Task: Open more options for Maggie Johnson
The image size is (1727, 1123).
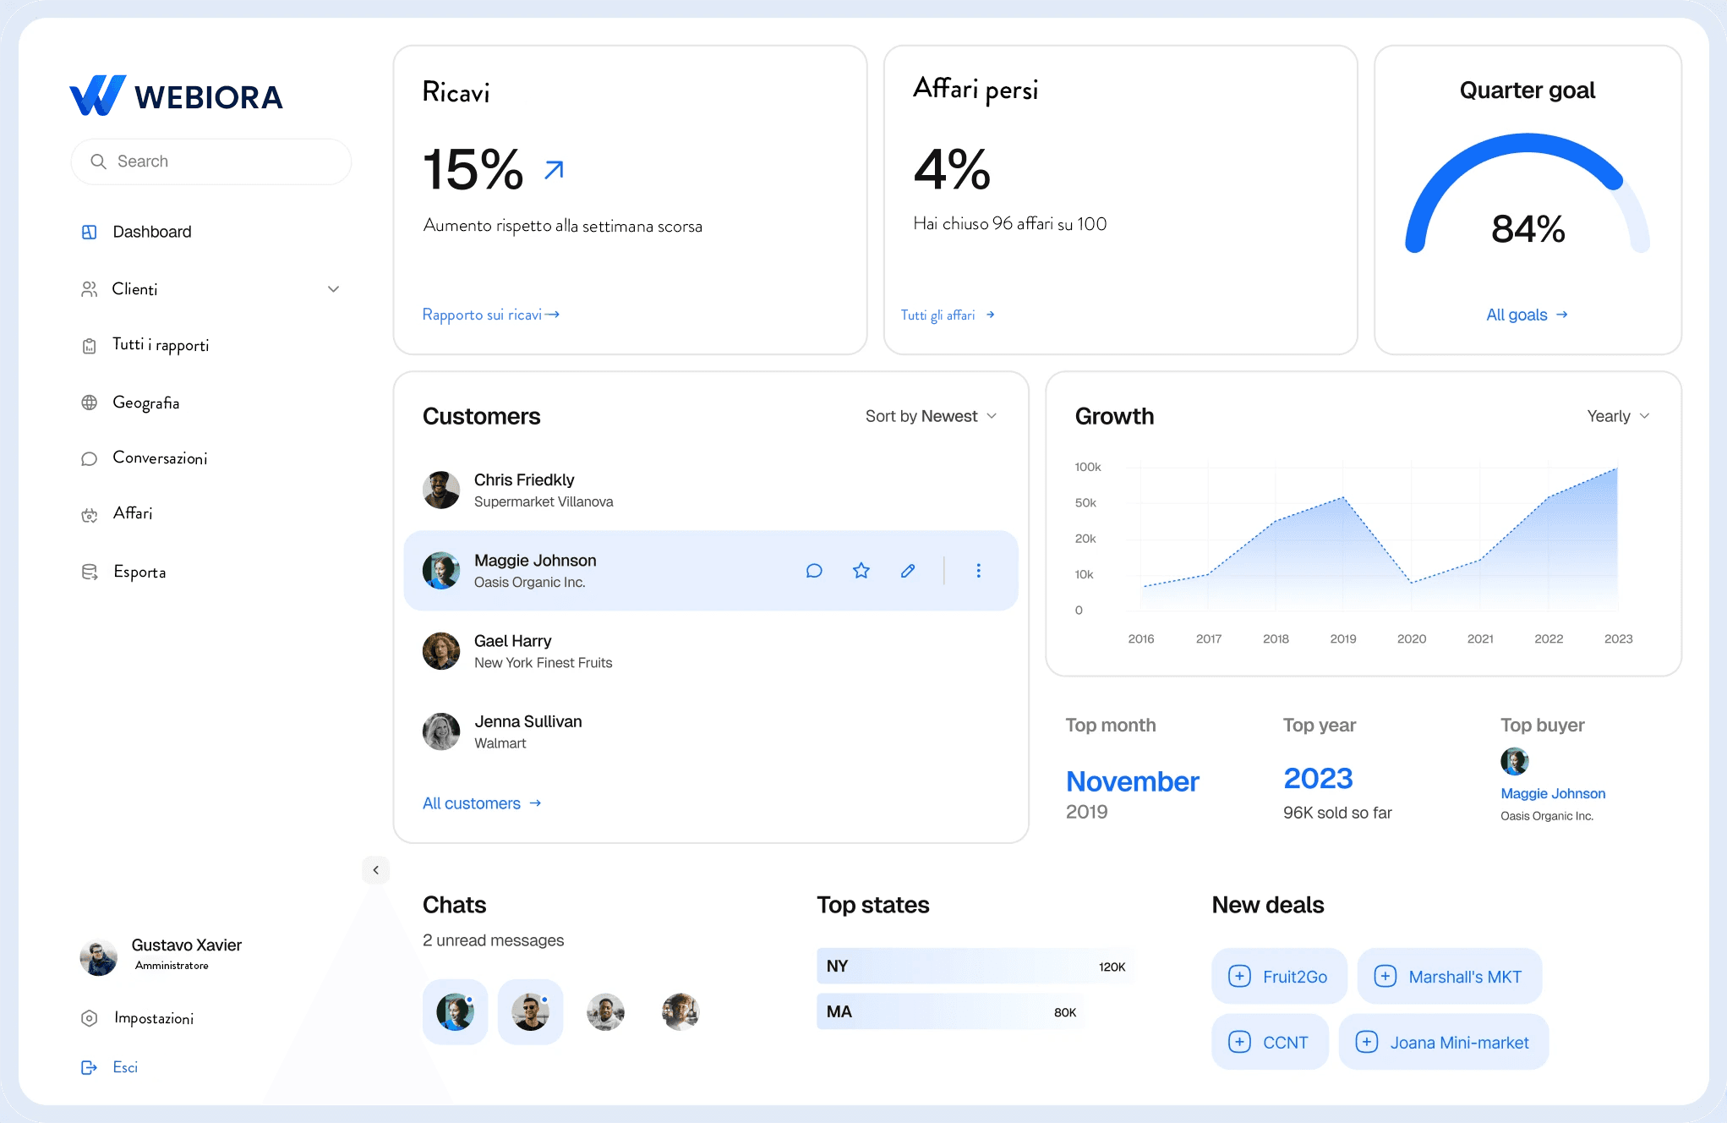Action: [x=978, y=570]
